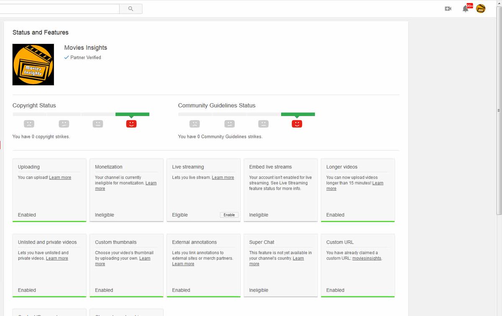Click 'You have 0 copyright strikes.' text
The width and height of the screenshot is (502, 316).
41,137
